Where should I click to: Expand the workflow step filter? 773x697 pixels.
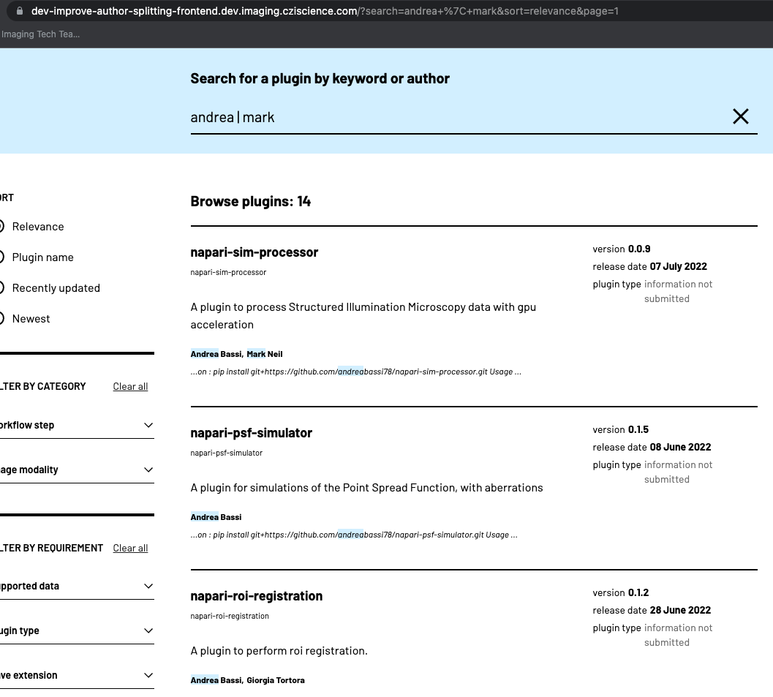pos(148,425)
